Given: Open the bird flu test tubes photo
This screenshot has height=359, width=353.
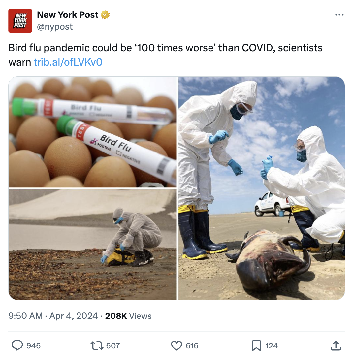Looking at the screenshot, I should 93,132.
